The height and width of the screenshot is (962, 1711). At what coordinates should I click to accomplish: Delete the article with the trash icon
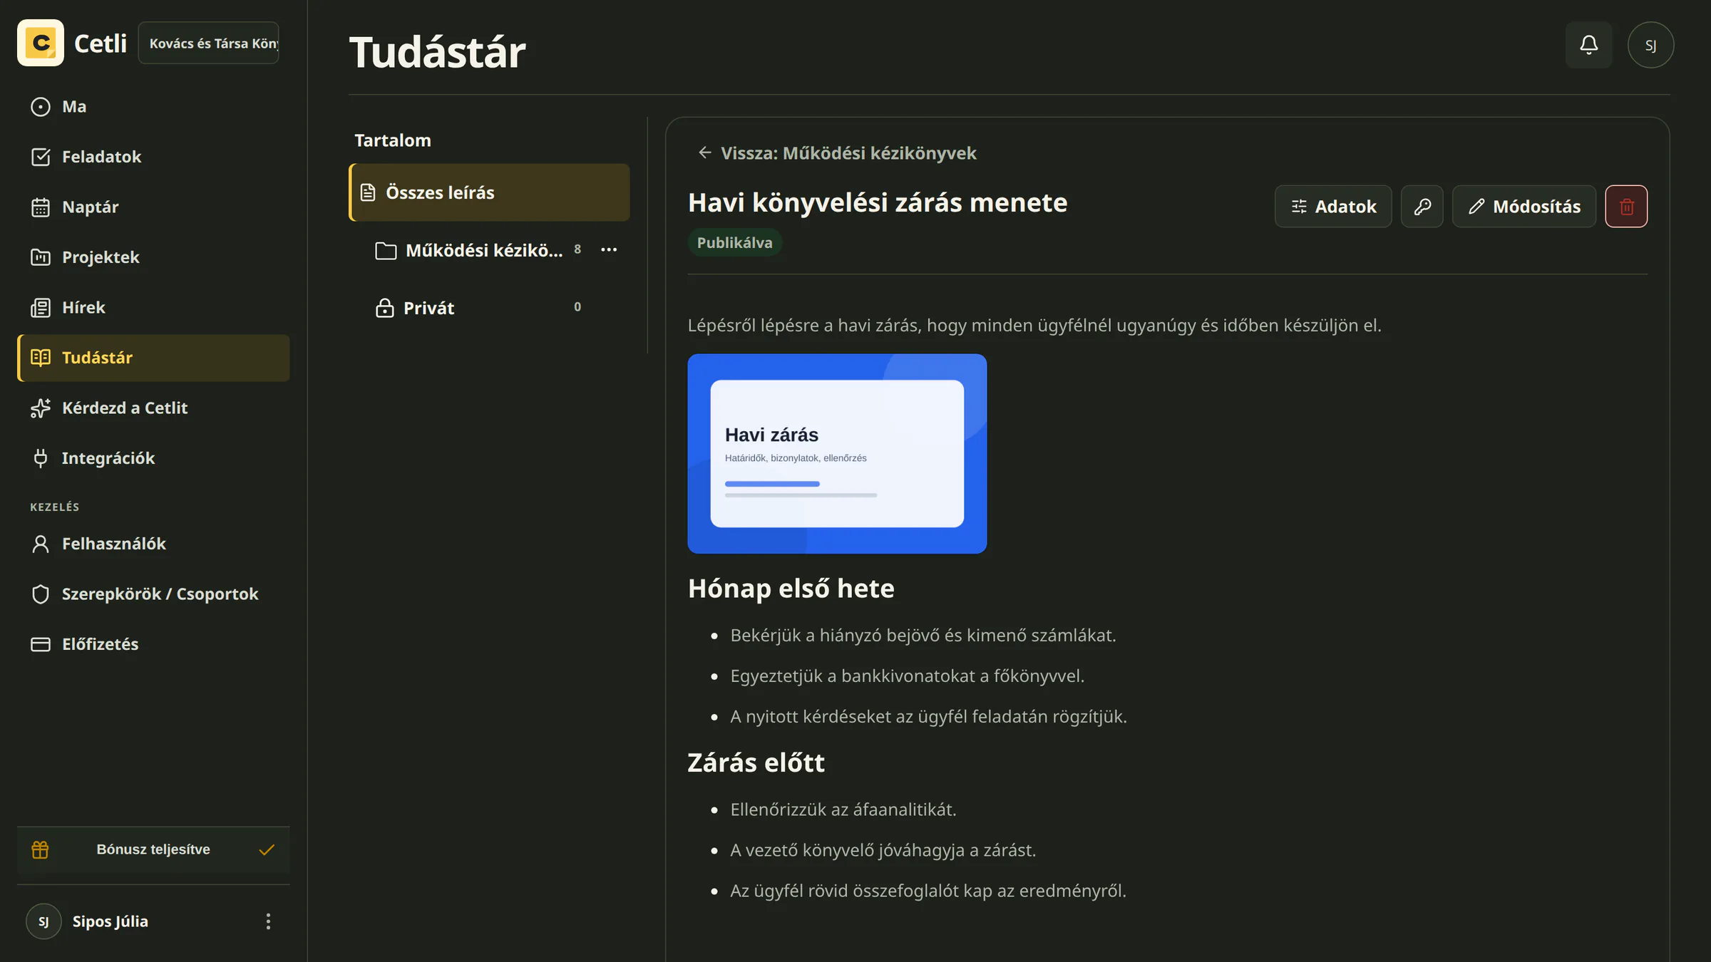tap(1626, 207)
